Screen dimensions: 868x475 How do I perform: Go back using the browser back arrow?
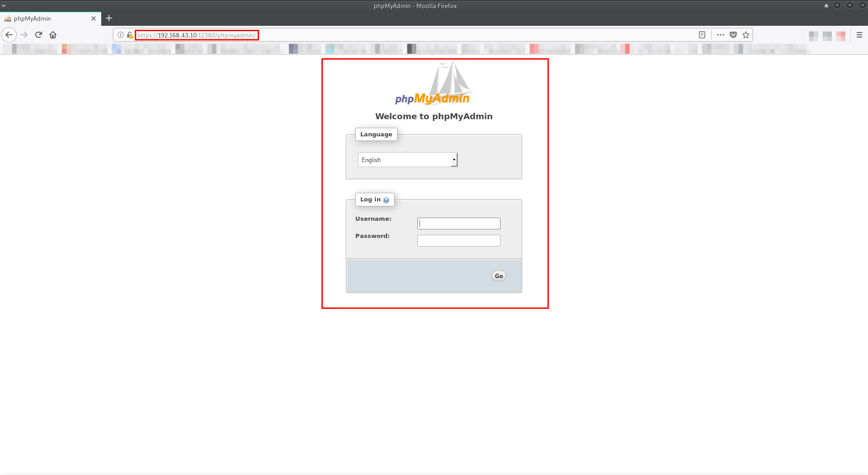point(9,35)
